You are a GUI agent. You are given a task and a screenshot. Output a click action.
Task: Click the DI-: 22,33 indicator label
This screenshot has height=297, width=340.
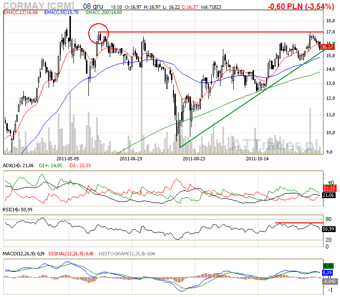click(80, 166)
